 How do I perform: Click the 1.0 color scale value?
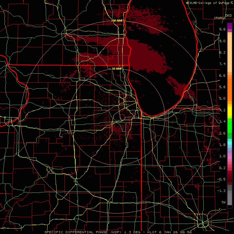pyautogui.click(x=222, y=156)
